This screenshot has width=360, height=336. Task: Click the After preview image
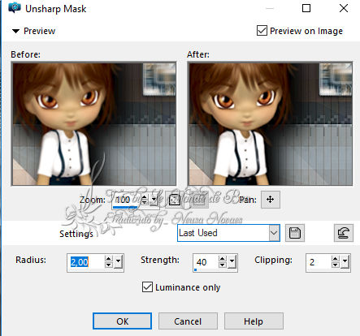270,124
